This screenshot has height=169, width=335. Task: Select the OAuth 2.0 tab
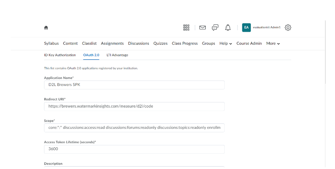[91, 55]
